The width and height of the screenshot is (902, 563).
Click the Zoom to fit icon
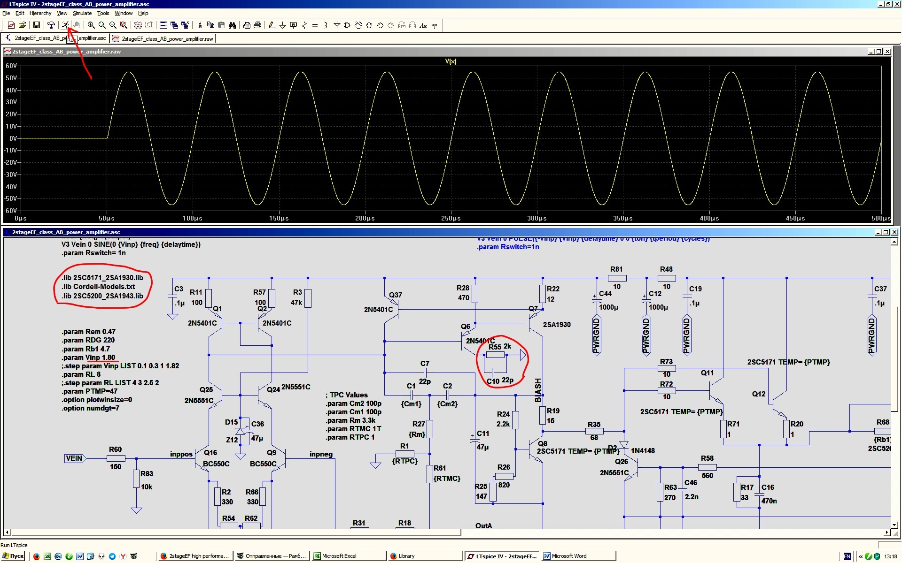[x=124, y=25]
